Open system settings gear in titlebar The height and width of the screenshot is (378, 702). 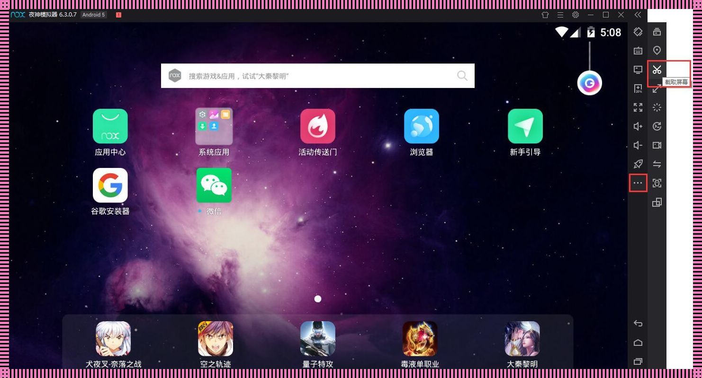point(576,15)
